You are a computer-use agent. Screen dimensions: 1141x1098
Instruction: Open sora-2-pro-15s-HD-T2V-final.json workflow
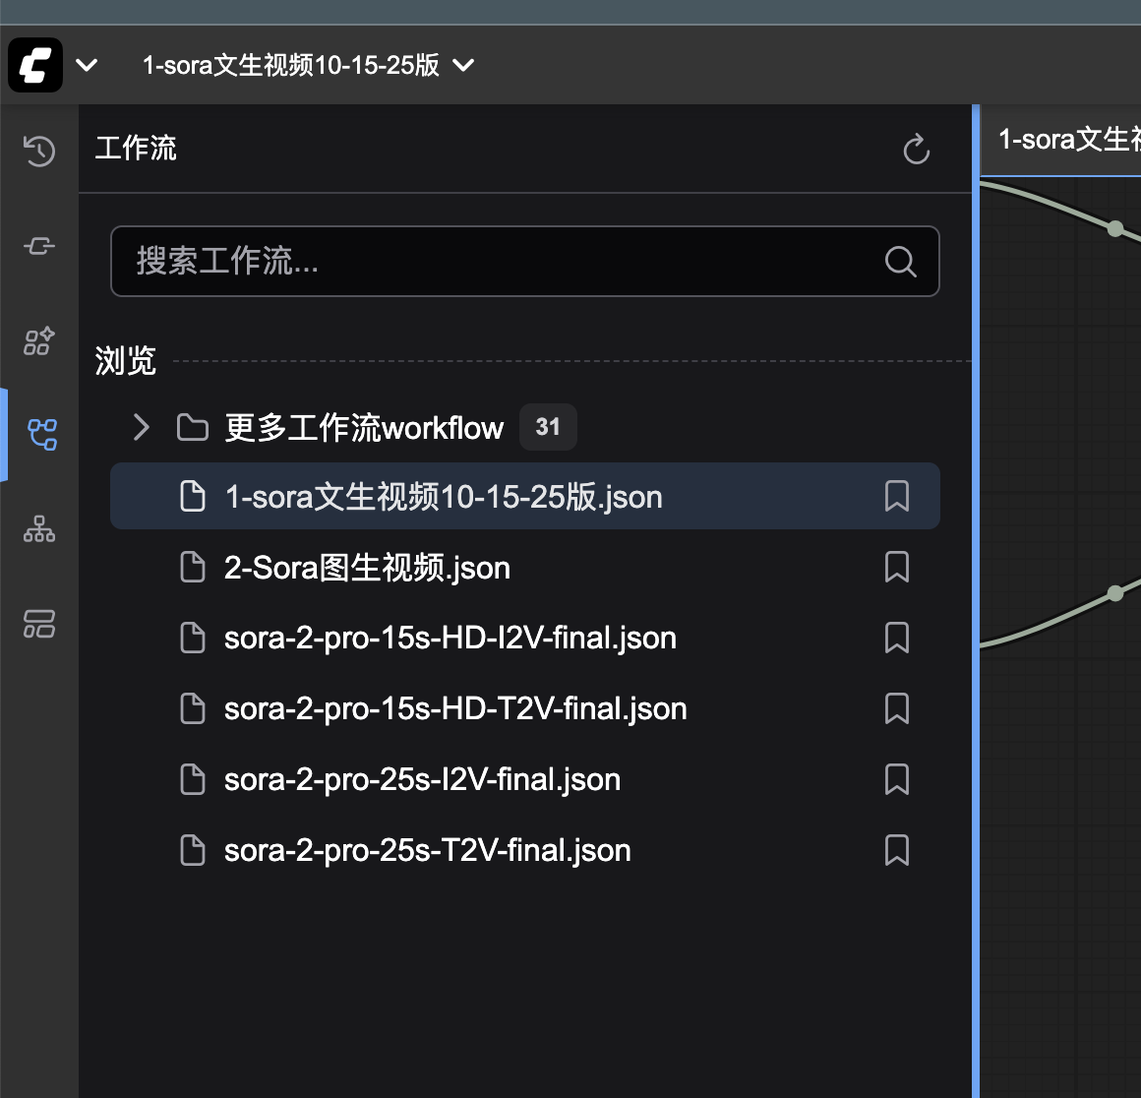point(454,708)
